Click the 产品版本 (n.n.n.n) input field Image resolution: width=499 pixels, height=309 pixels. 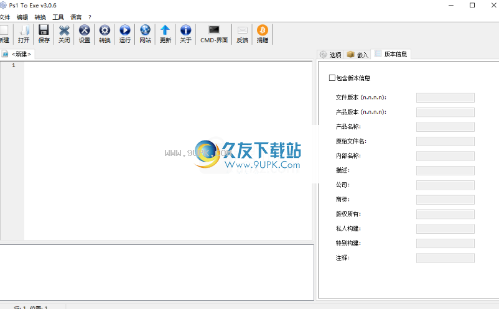pyautogui.click(x=445, y=112)
